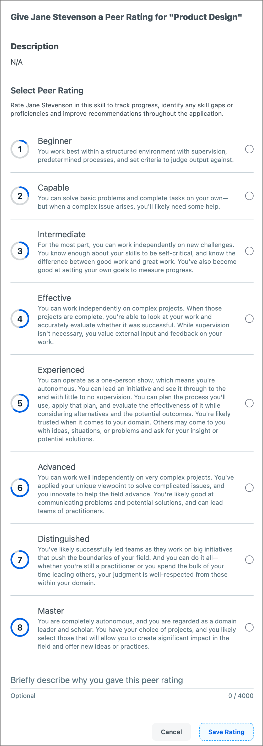The image size is (263, 746).
Task: Pick the Master rating radio button
Action: coord(249,627)
